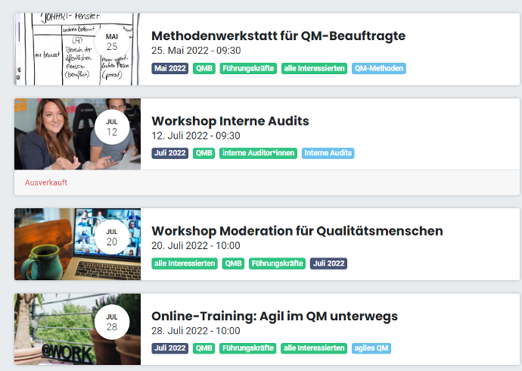Image resolution: width=522 pixels, height=371 pixels.
Task: Select the QM-Methoden tag
Action: [378, 68]
